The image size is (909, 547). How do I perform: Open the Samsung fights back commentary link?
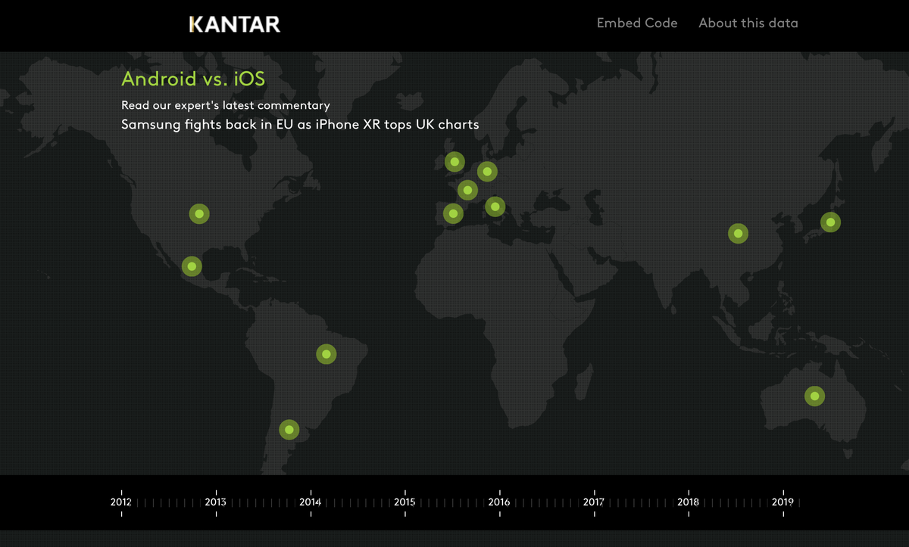(300, 124)
